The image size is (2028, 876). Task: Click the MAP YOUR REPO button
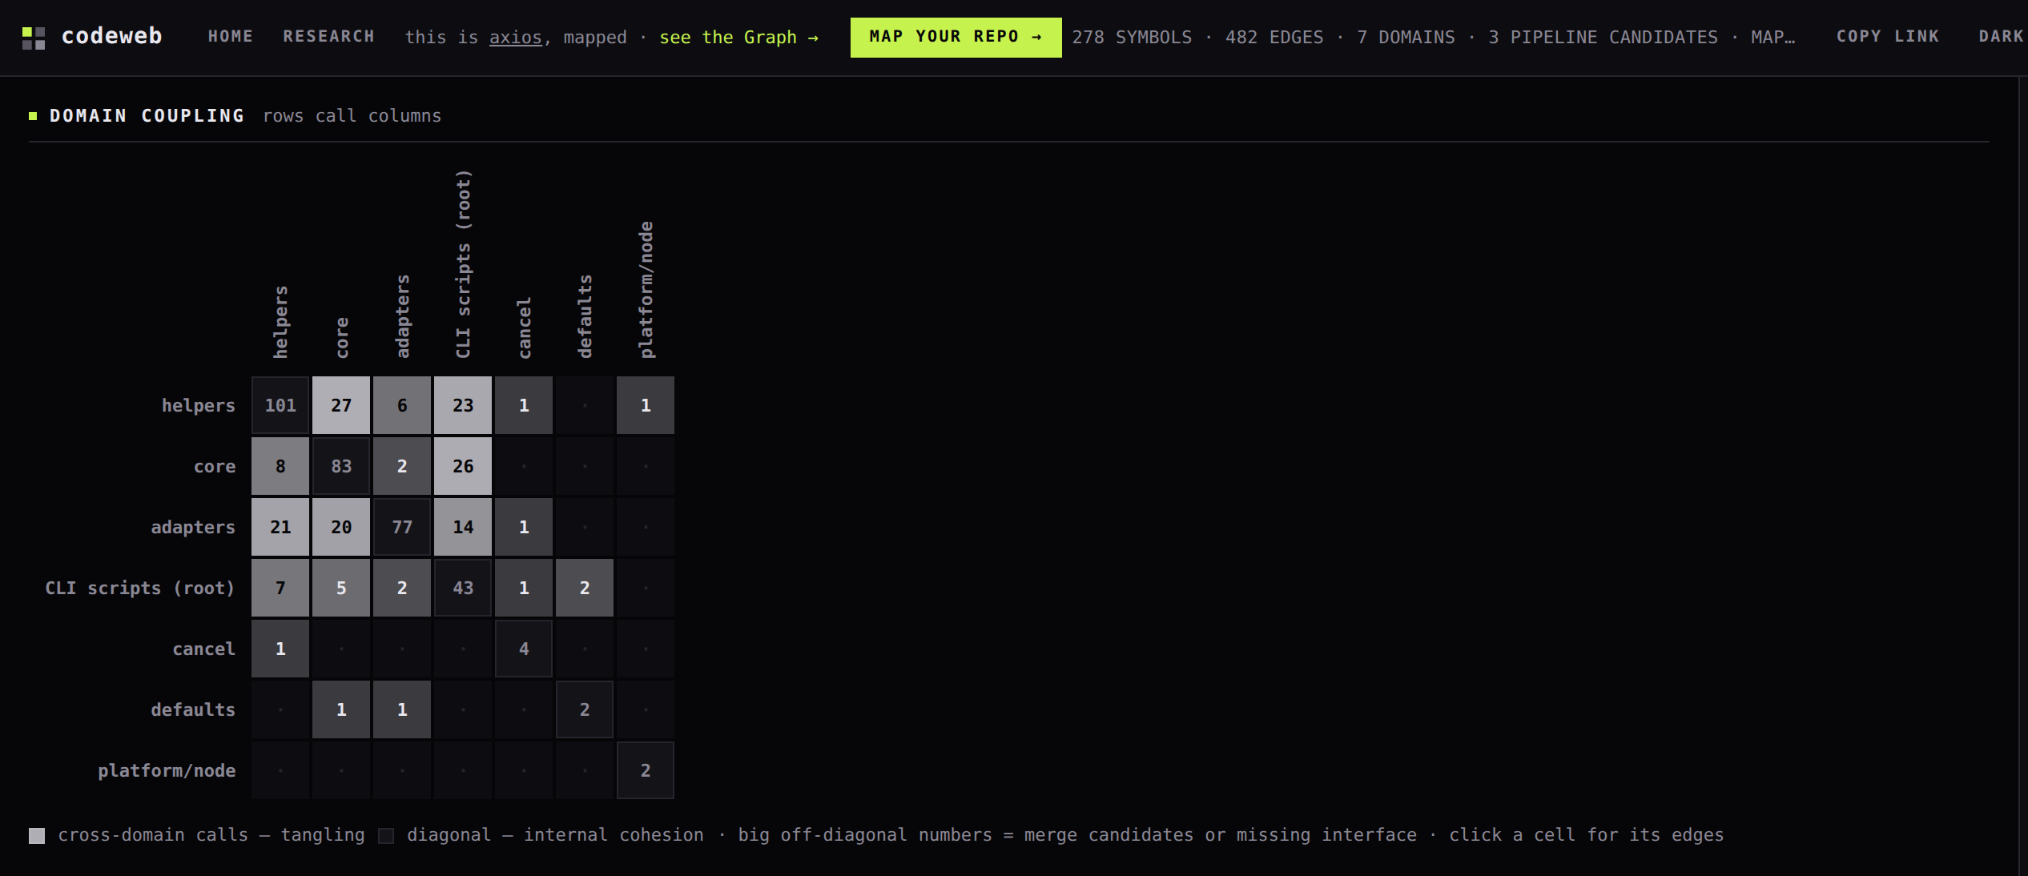click(956, 37)
